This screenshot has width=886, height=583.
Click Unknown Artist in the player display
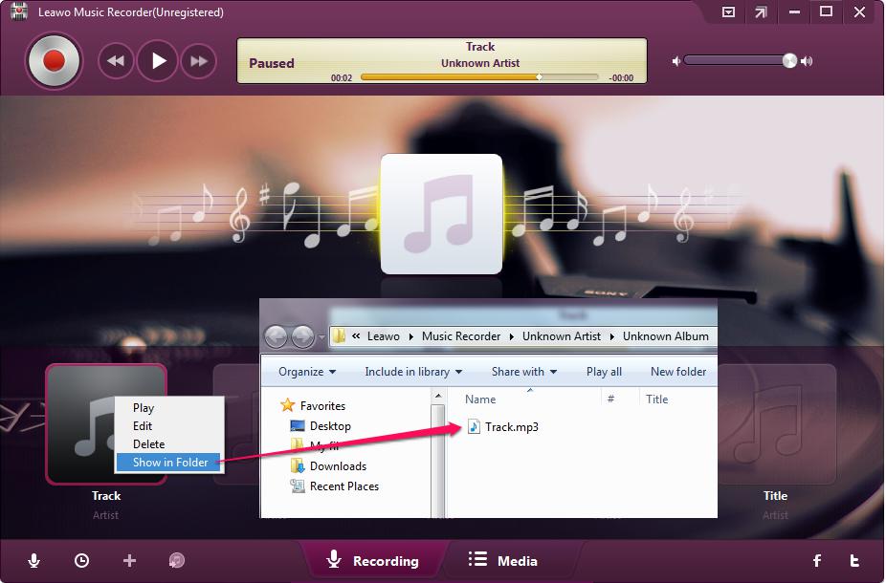coord(480,63)
